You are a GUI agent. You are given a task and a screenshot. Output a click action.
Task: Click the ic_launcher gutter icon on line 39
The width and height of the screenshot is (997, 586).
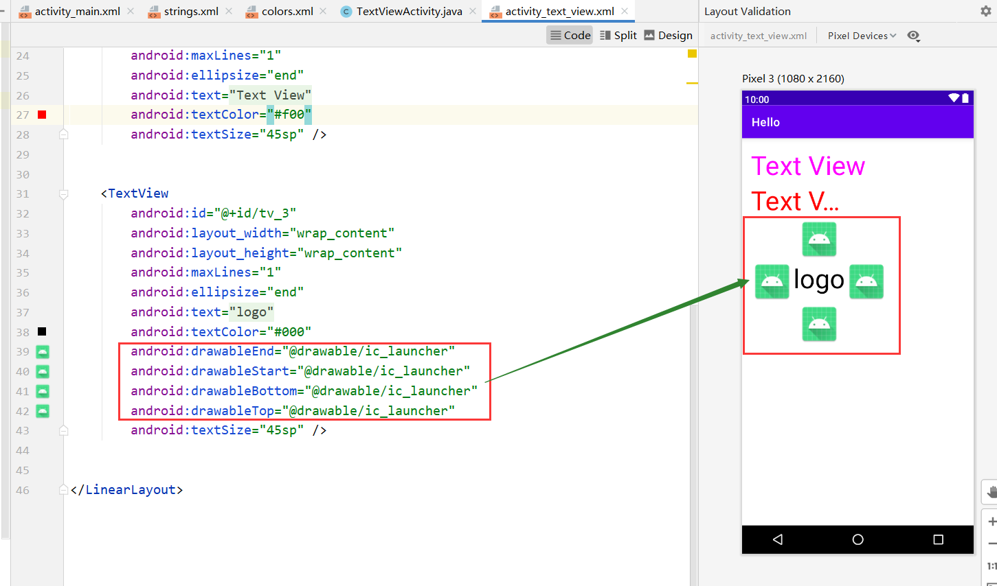[43, 352]
